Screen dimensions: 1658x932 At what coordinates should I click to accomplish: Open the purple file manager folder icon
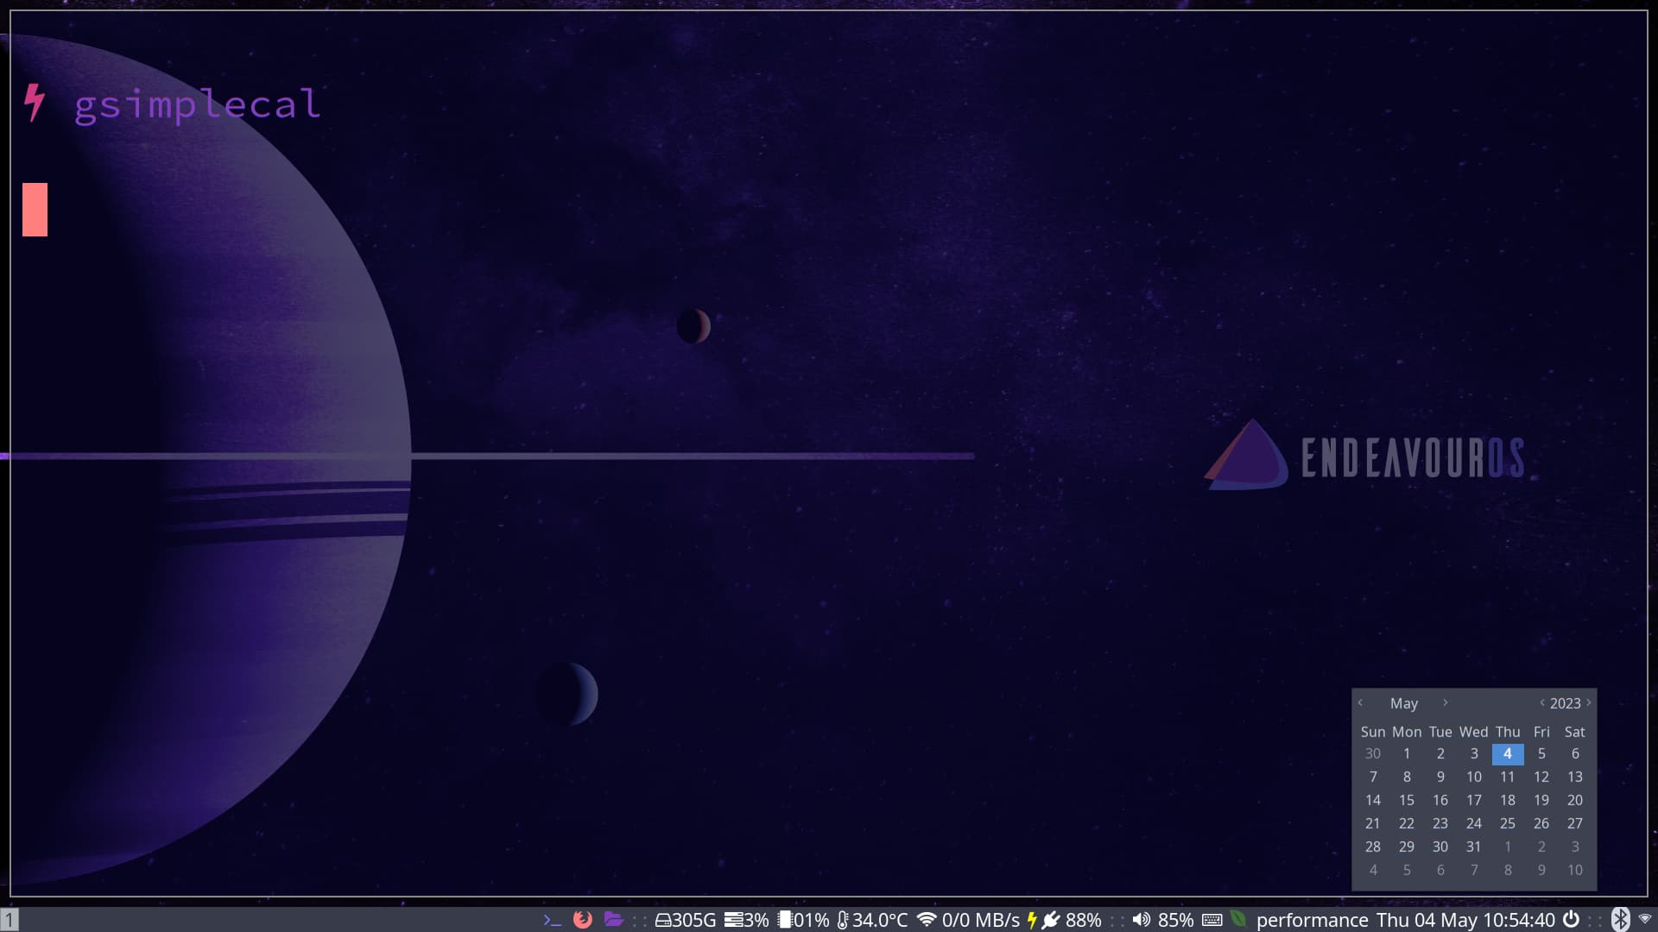coord(614,919)
